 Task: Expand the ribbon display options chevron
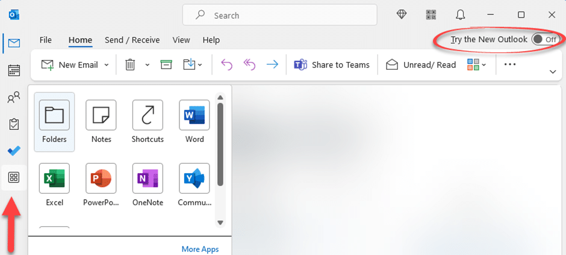pyautogui.click(x=552, y=72)
